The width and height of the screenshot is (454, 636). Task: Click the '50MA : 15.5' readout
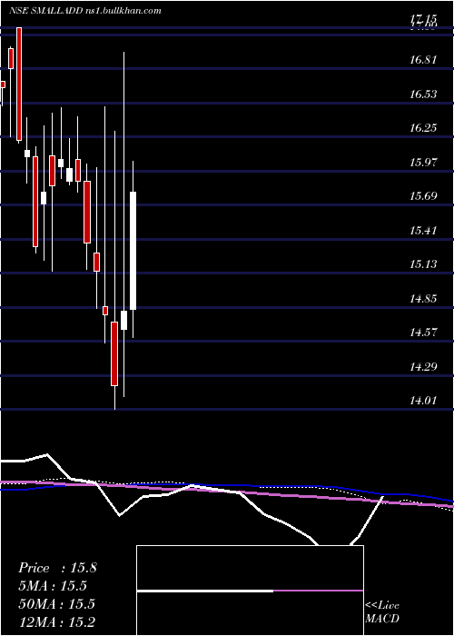tap(56, 603)
